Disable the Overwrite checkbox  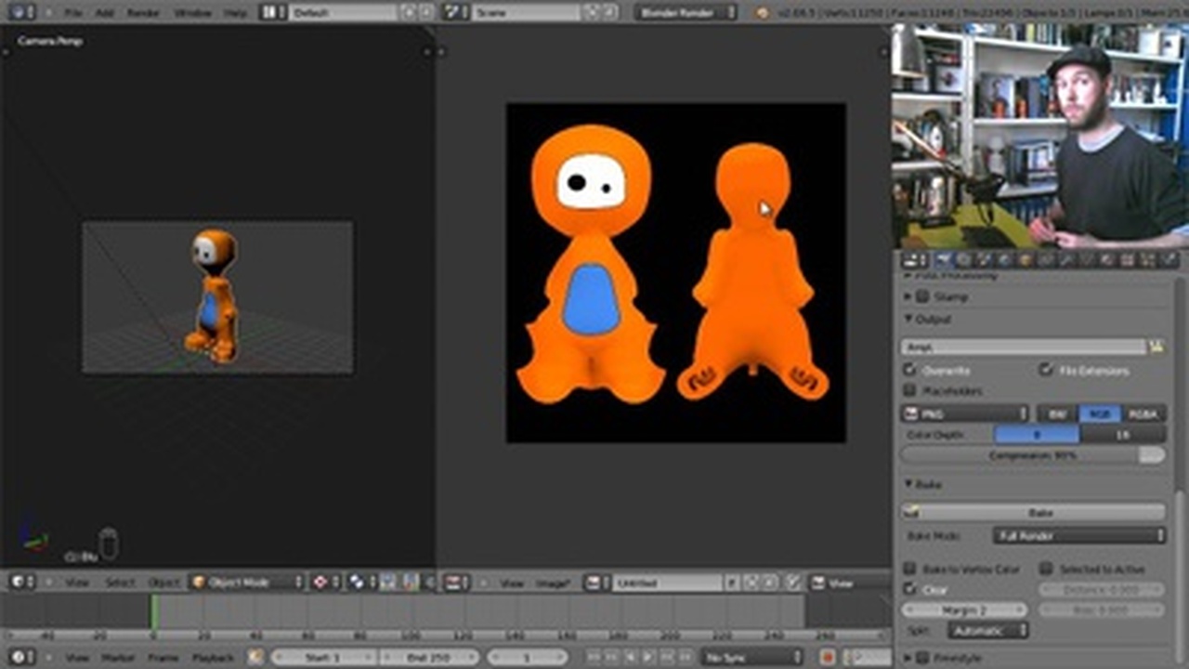(x=910, y=370)
